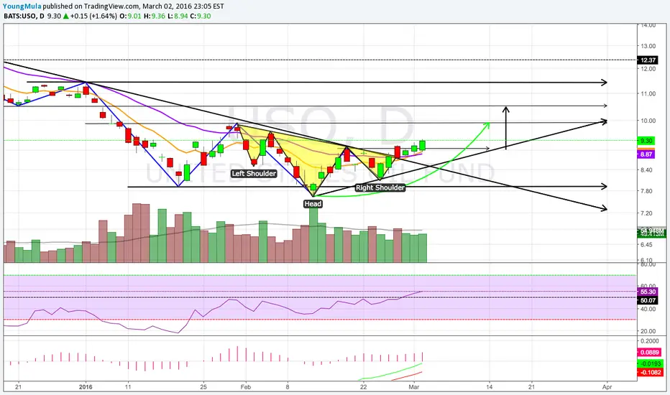The height and width of the screenshot is (395, 670).
Task: Click the 10.00 price axis label
Action: [x=648, y=121]
